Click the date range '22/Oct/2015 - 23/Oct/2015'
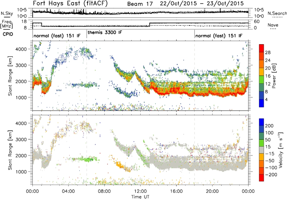This screenshot has width=287, height=199. (x=202, y=4)
